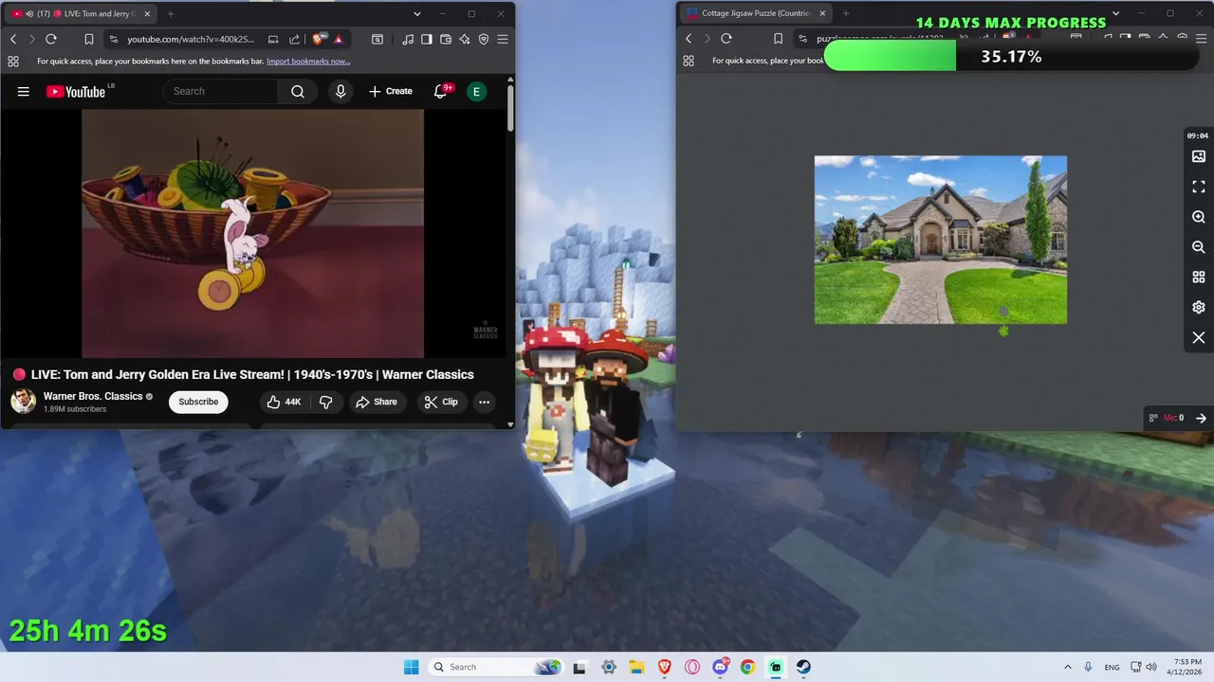Close the Cottage Jigsaw Puzzle tab

(x=822, y=13)
